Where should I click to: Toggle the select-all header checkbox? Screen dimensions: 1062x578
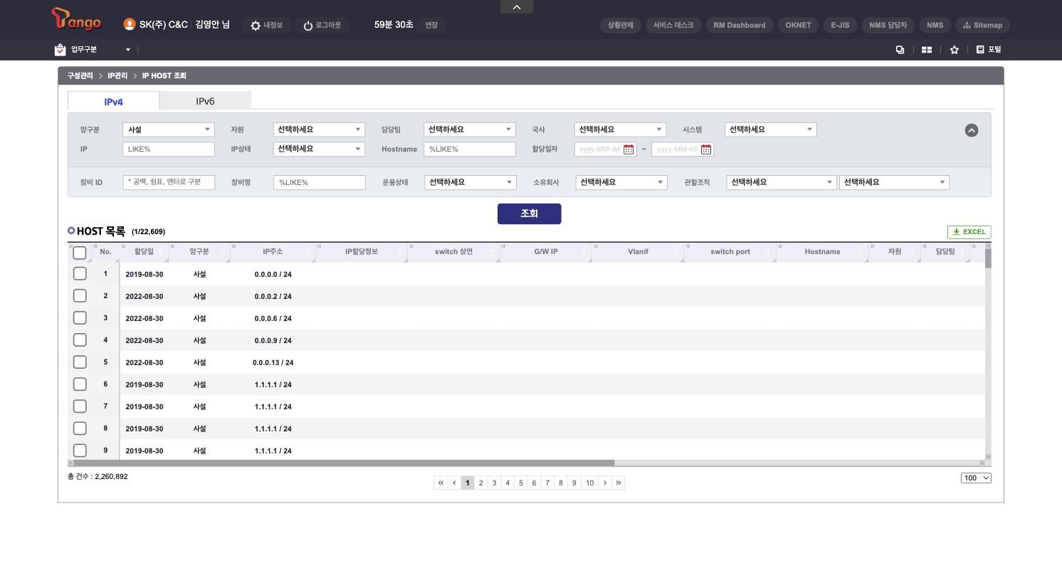pyautogui.click(x=80, y=253)
